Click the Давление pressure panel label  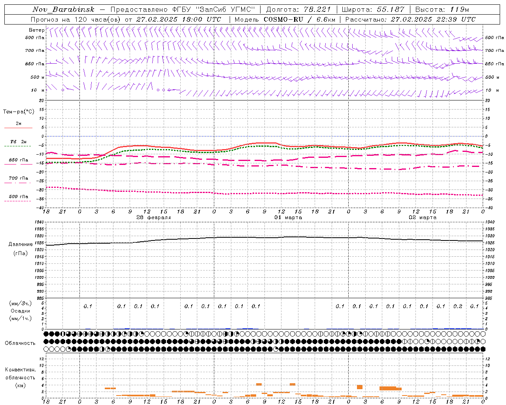pyautogui.click(x=21, y=244)
